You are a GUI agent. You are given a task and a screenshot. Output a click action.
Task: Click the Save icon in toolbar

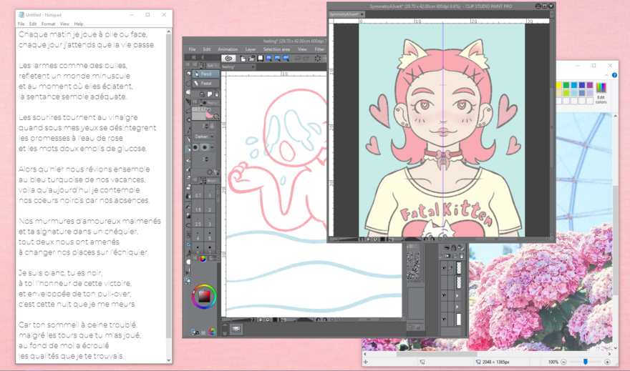tap(261, 59)
